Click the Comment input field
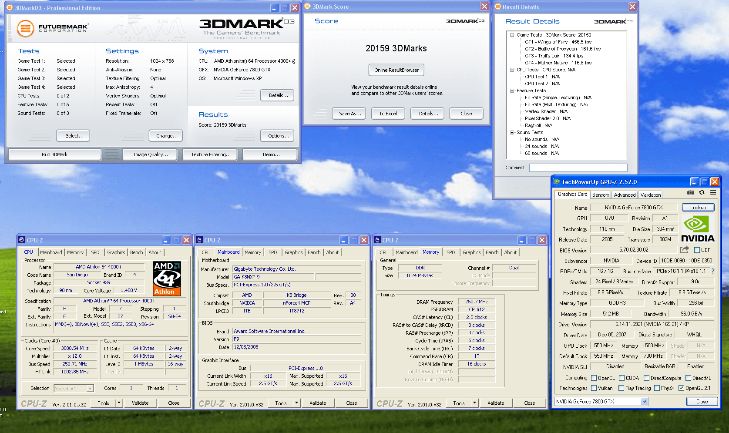The image size is (729, 433). point(578,168)
